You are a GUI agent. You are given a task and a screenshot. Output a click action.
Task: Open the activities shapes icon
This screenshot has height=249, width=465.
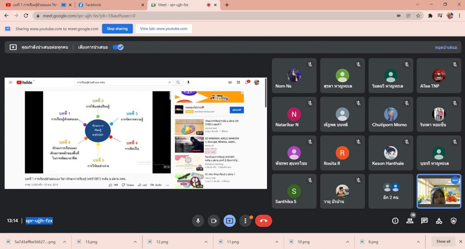[x=439, y=221]
